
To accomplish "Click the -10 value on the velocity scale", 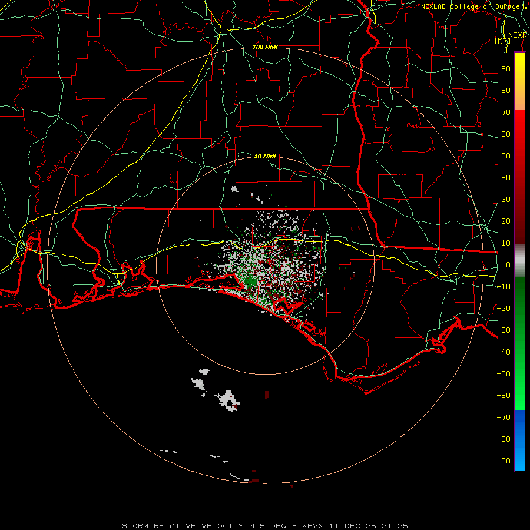I will [503, 287].
